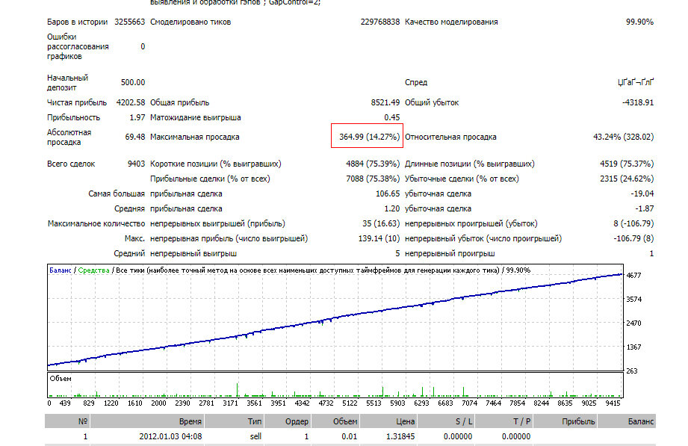688x446 pixels.
Task: Click the balance curve chart area
Action: 335,318
